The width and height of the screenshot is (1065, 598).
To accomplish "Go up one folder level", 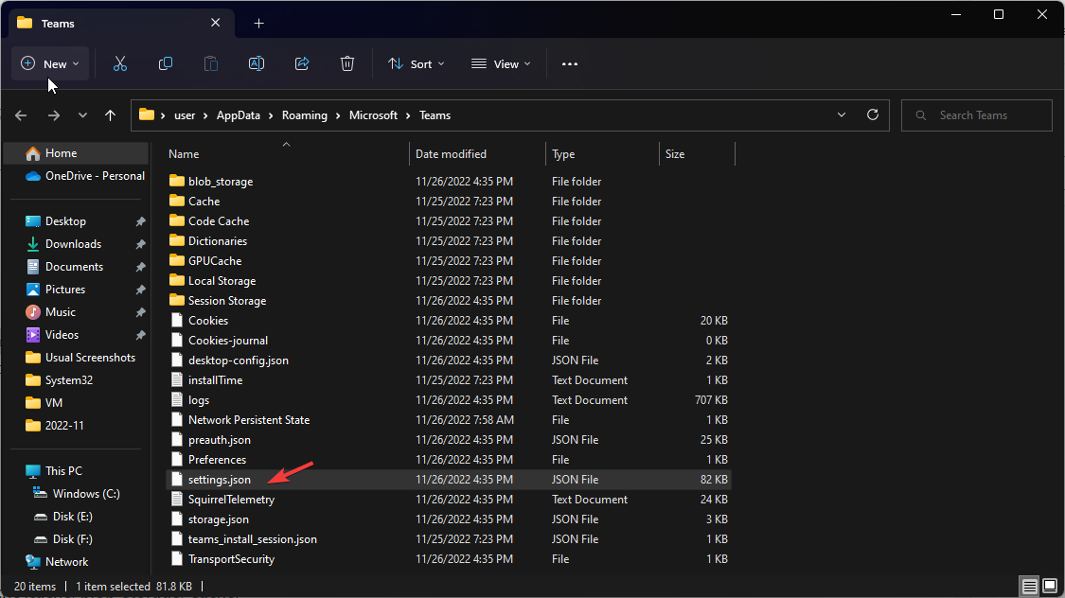I will coord(110,115).
